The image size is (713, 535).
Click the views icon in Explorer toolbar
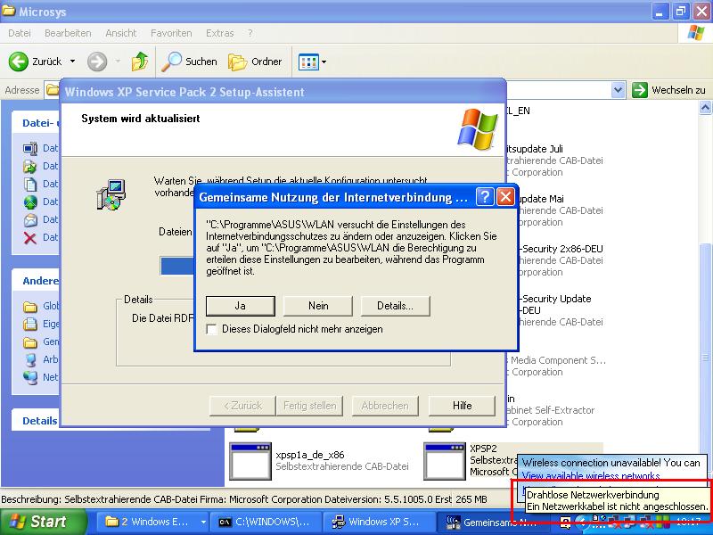coord(308,62)
